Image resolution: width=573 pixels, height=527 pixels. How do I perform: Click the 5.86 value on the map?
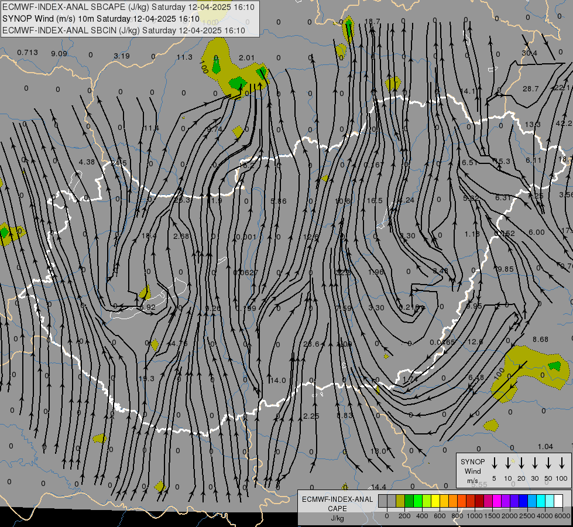coord(279,201)
